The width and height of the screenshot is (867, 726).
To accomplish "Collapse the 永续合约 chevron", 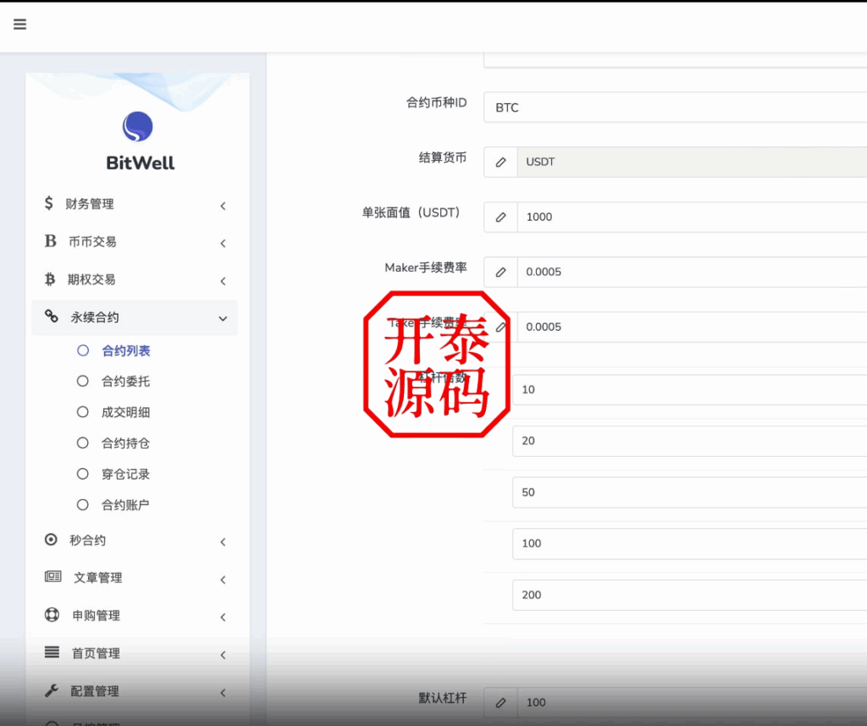I will click(x=223, y=319).
